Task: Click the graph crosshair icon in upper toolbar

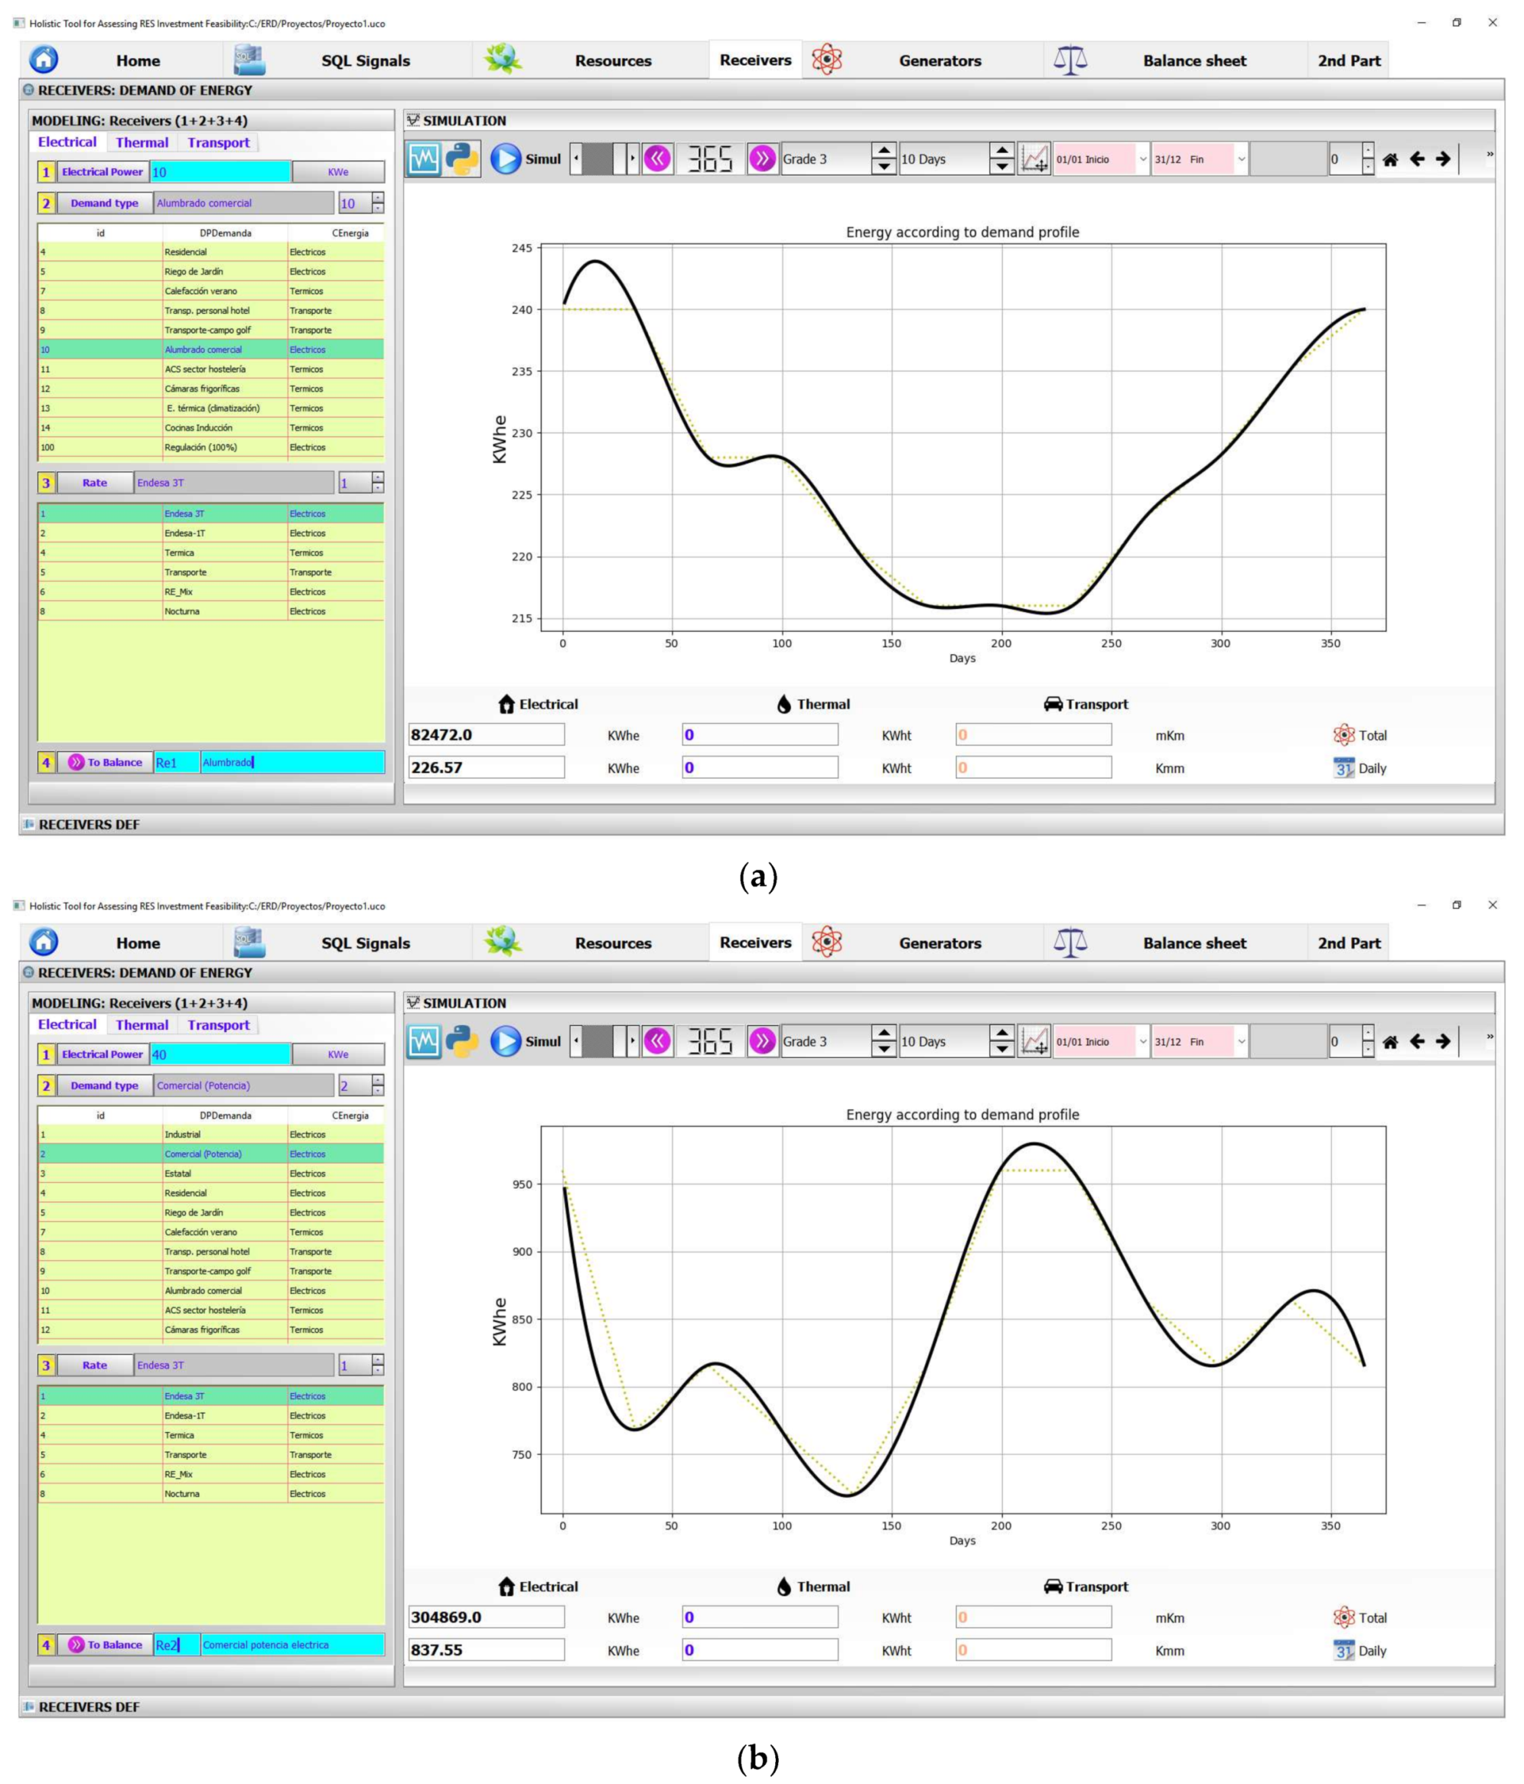Action: (x=1034, y=160)
